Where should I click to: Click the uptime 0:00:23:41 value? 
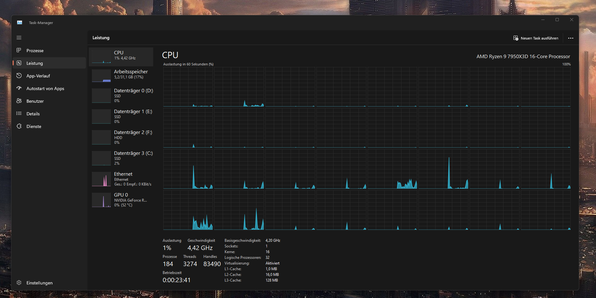[x=177, y=280]
